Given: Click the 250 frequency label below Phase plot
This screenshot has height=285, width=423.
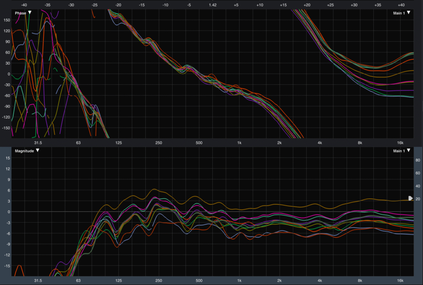Looking at the screenshot, I should click(x=159, y=143).
